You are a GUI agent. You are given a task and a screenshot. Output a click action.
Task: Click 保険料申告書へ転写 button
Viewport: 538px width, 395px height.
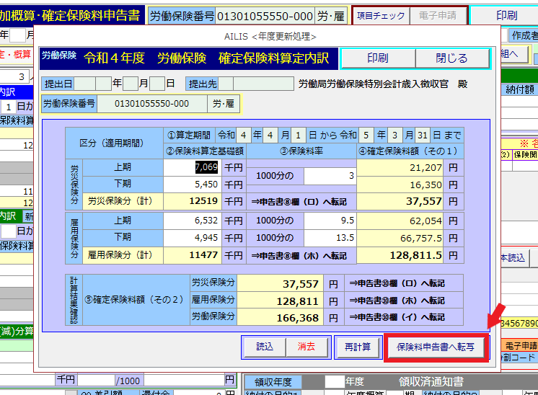click(436, 347)
